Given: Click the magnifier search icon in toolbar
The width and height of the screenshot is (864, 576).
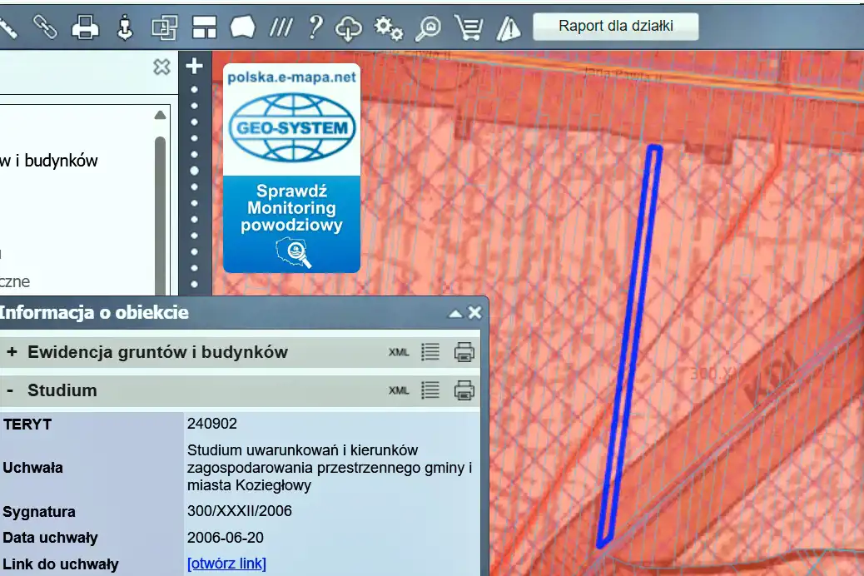Looking at the screenshot, I should point(429,28).
